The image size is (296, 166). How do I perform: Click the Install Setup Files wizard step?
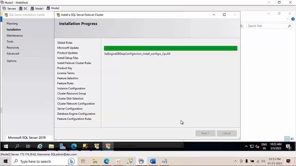click(68, 58)
